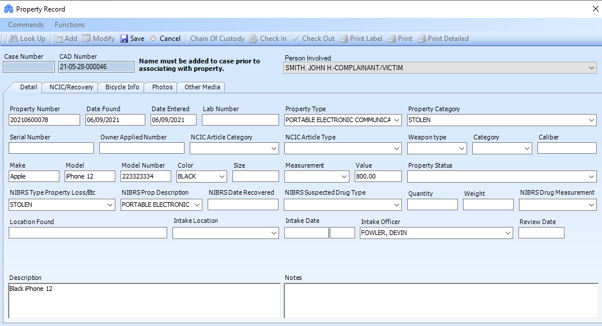The image size is (602, 326).
Task: Click the Value field showing 800.00
Action: [x=378, y=176]
